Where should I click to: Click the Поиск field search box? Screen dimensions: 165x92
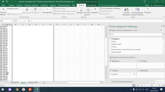136,34
